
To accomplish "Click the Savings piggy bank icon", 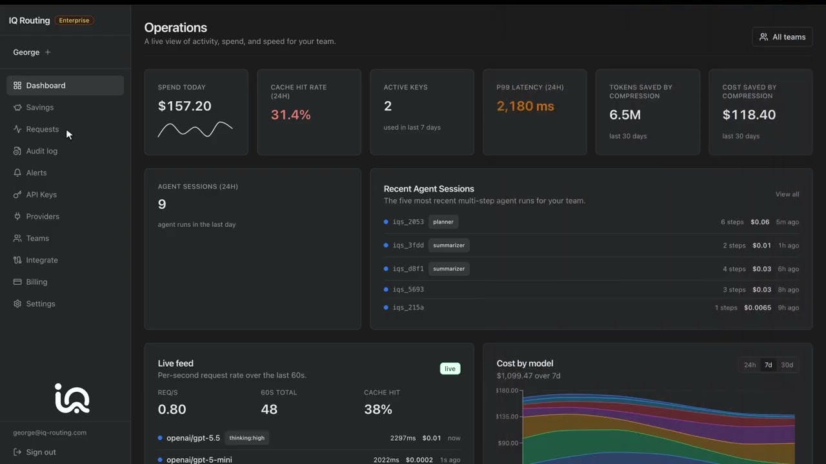I will pyautogui.click(x=17, y=108).
